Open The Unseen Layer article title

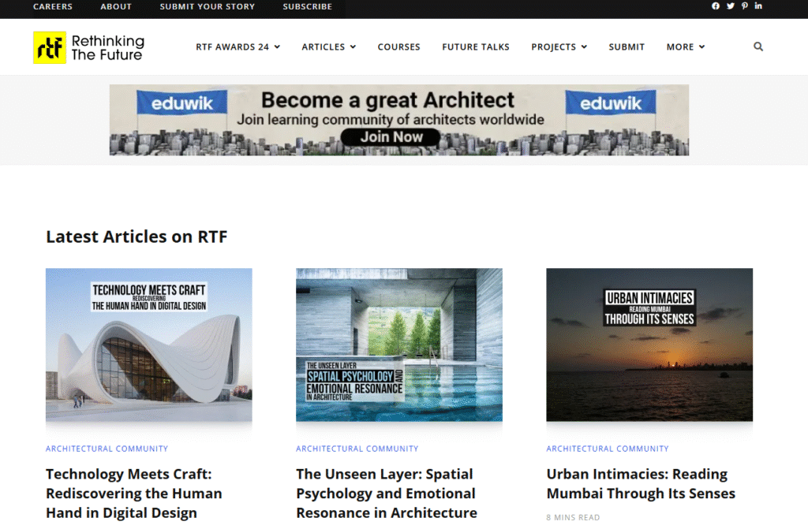pyautogui.click(x=386, y=494)
